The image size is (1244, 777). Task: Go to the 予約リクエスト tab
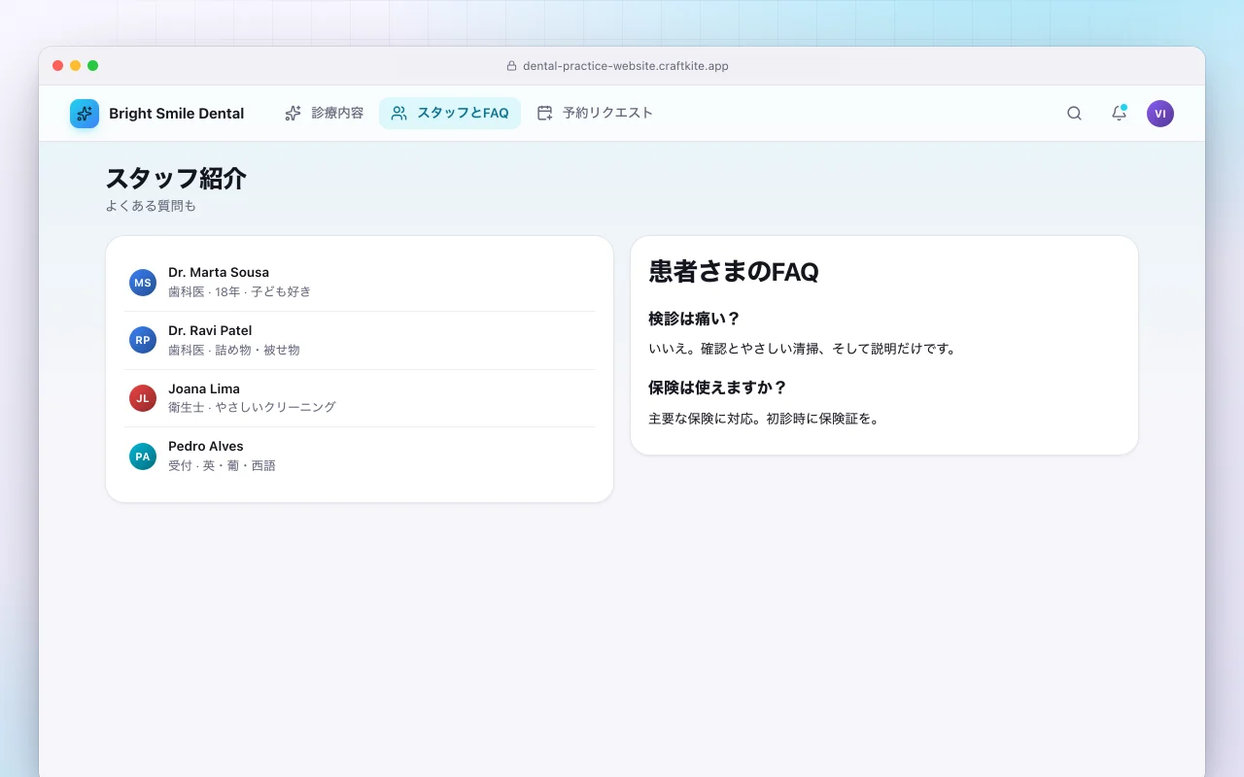click(x=595, y=114)
